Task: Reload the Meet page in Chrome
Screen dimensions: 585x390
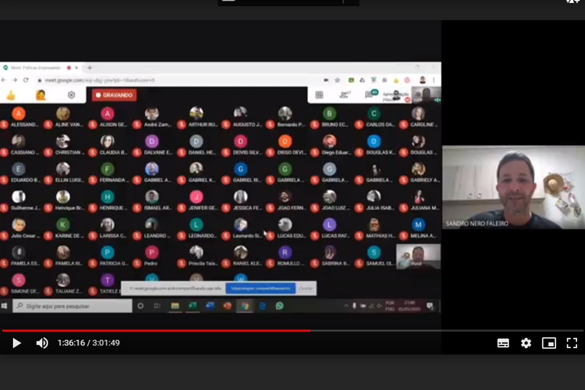Action: click(x=26, y=80)
